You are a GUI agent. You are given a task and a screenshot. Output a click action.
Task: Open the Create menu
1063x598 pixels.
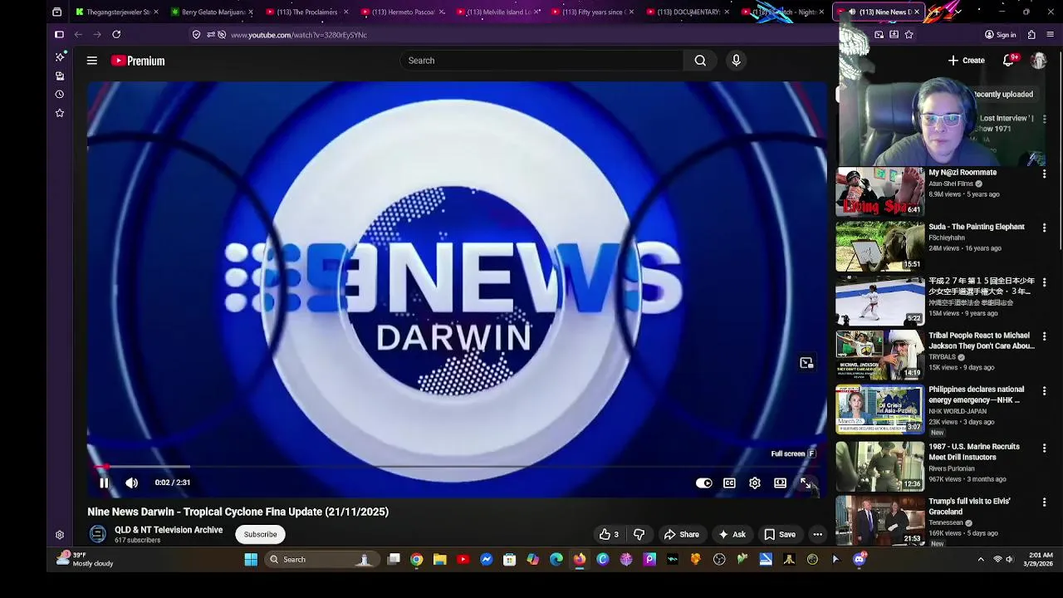pyautogui.click(x=967, y=61)
